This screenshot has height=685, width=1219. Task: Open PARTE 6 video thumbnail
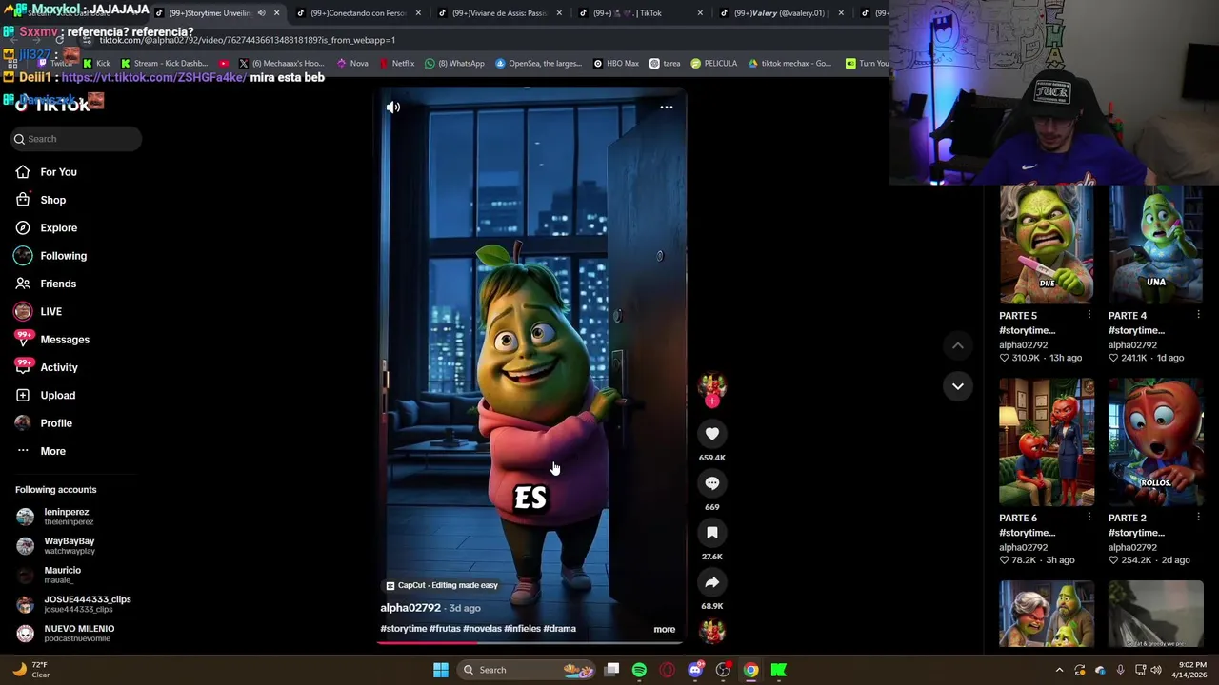pyautogui.click(x=1047, y=442)
